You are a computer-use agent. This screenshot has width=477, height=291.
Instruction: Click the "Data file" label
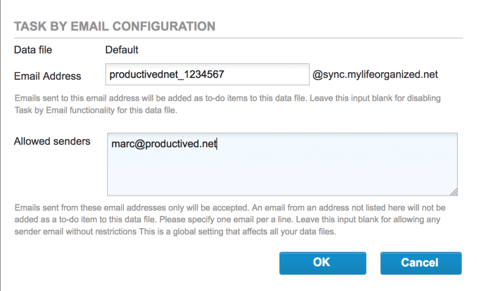(33, 50)
